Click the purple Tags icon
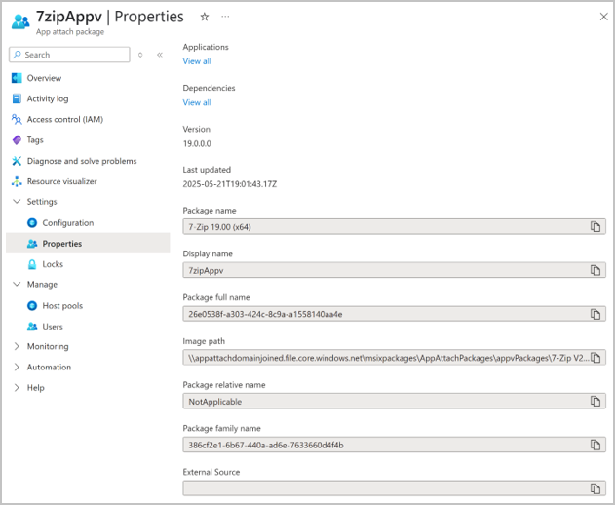Image resolution: width=615 pixels, height=505 pixels. [x=17, y=140]
